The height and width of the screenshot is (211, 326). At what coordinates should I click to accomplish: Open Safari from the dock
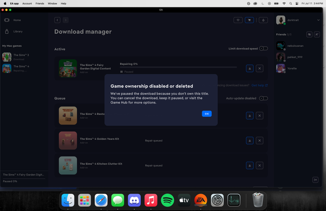tap(101, 200)
